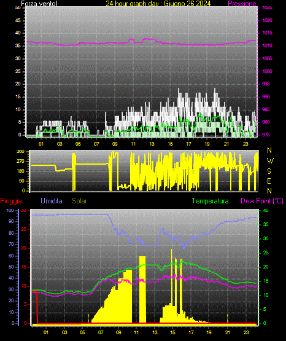This screenshot has height=341, width=286.
Task: Click the 'W' wind direction compass letter
Action: pyautogui.click(x=270, y=161)
